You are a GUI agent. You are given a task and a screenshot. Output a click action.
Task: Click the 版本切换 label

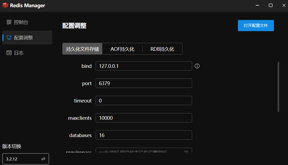point(12,146)
